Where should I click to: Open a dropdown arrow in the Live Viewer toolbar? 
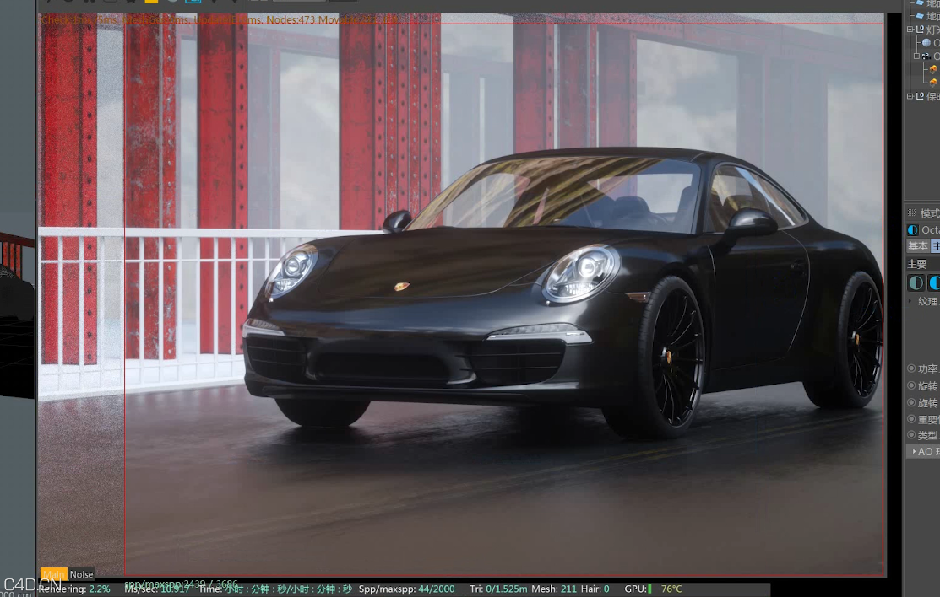[x=212, y=3]
